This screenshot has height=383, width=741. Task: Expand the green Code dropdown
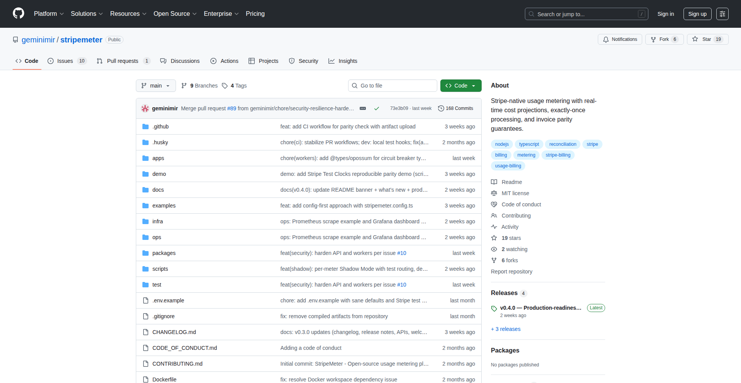[461, 86]
